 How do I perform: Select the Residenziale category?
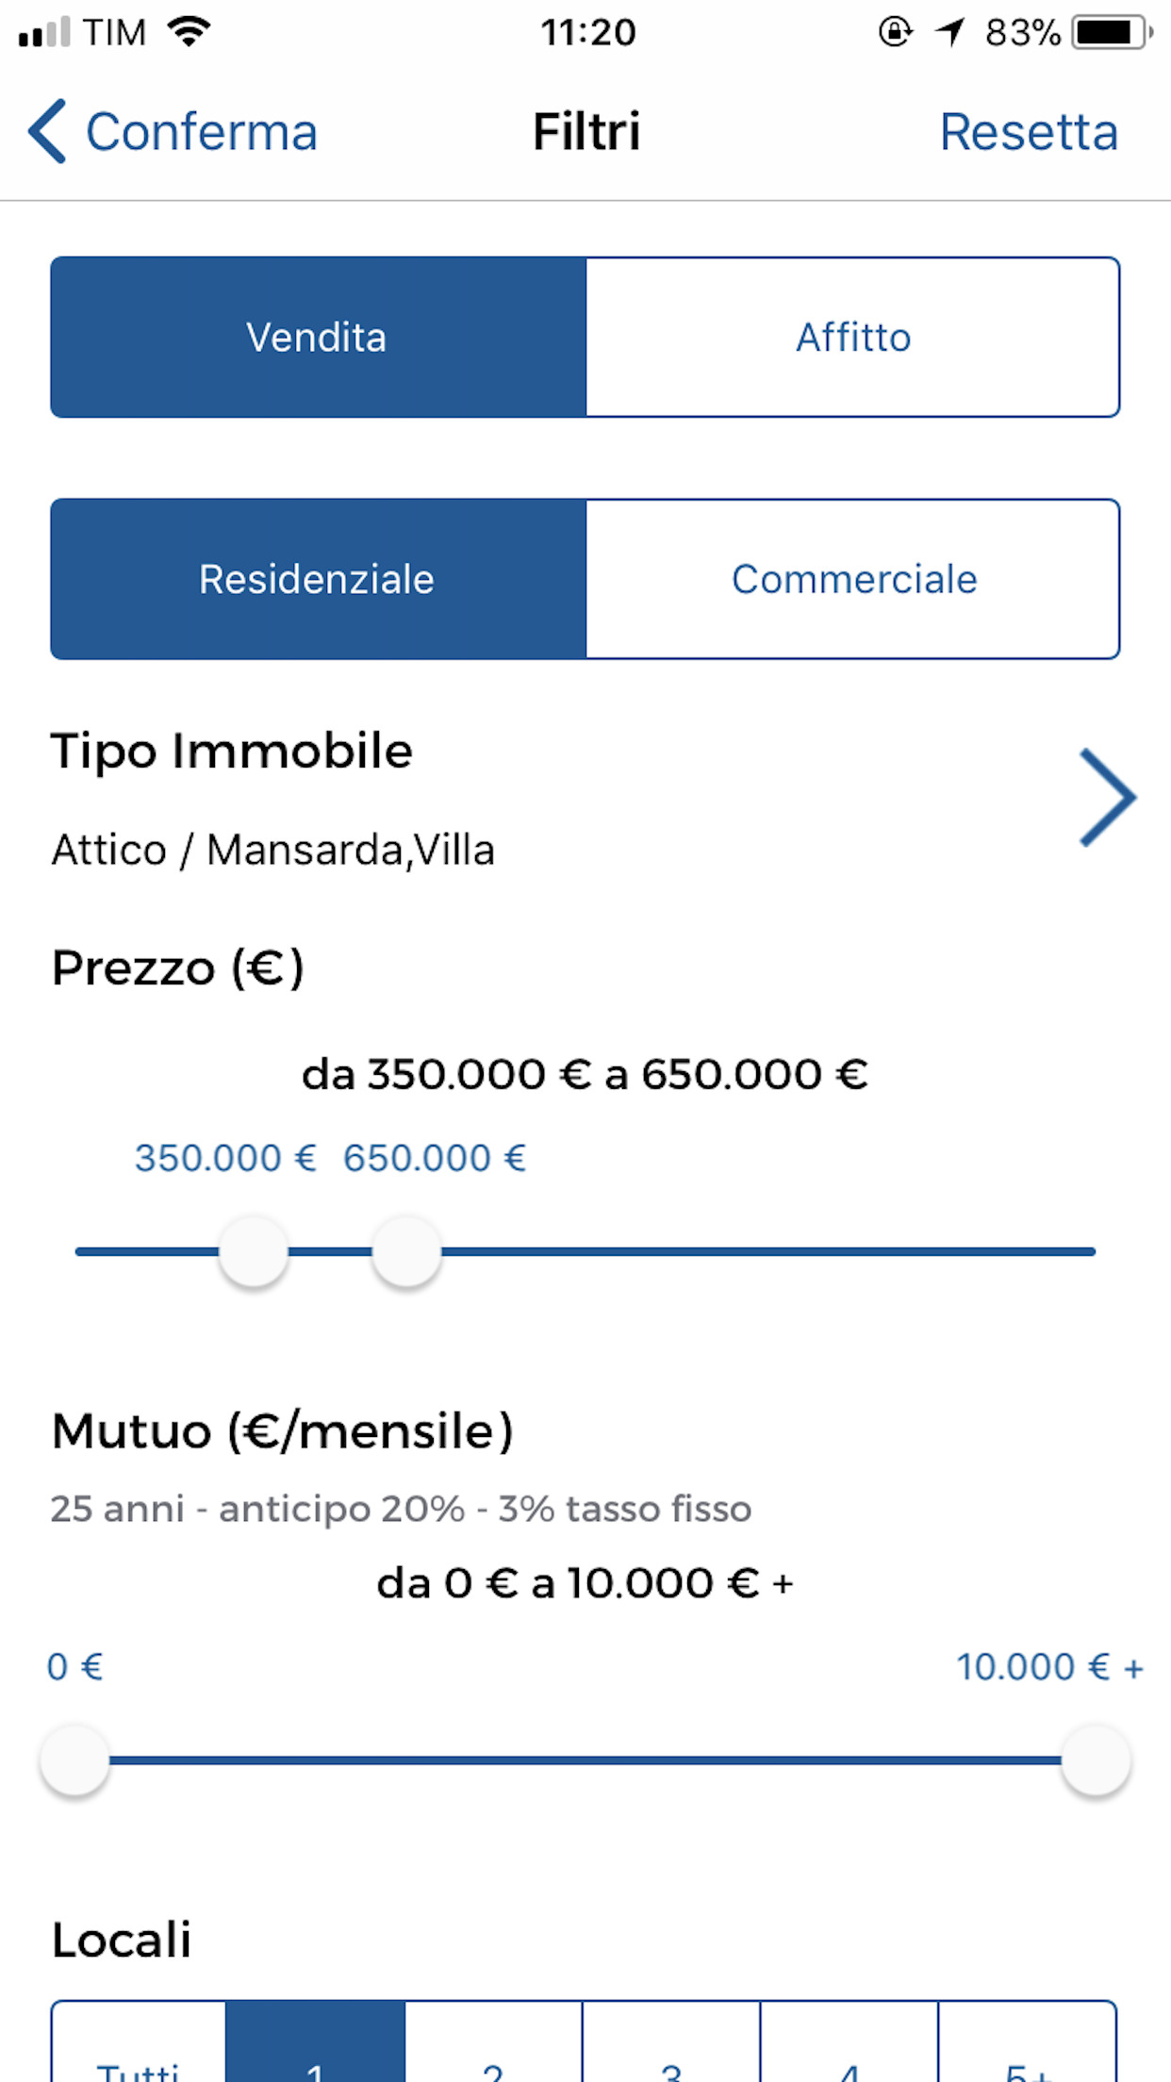point(319,579)
